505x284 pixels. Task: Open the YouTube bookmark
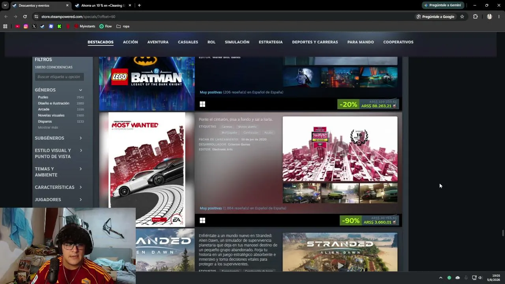(x=17, y=26)
